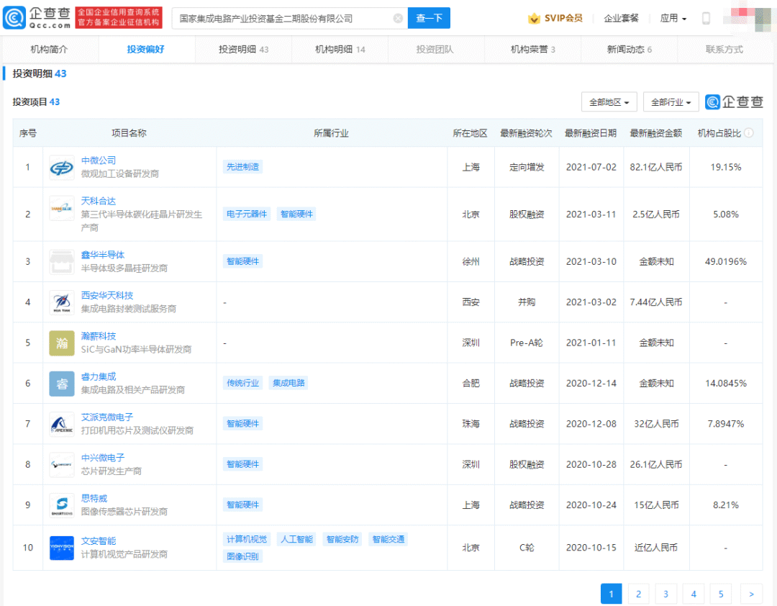The image size is (777, 606).
Task: Open 中兴微电子 project link
Action: pyautogui.click(x=103, y=458)
